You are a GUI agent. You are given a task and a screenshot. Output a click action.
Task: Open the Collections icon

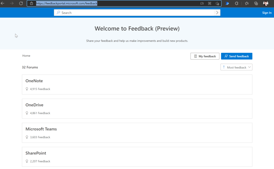click(256, 3)
